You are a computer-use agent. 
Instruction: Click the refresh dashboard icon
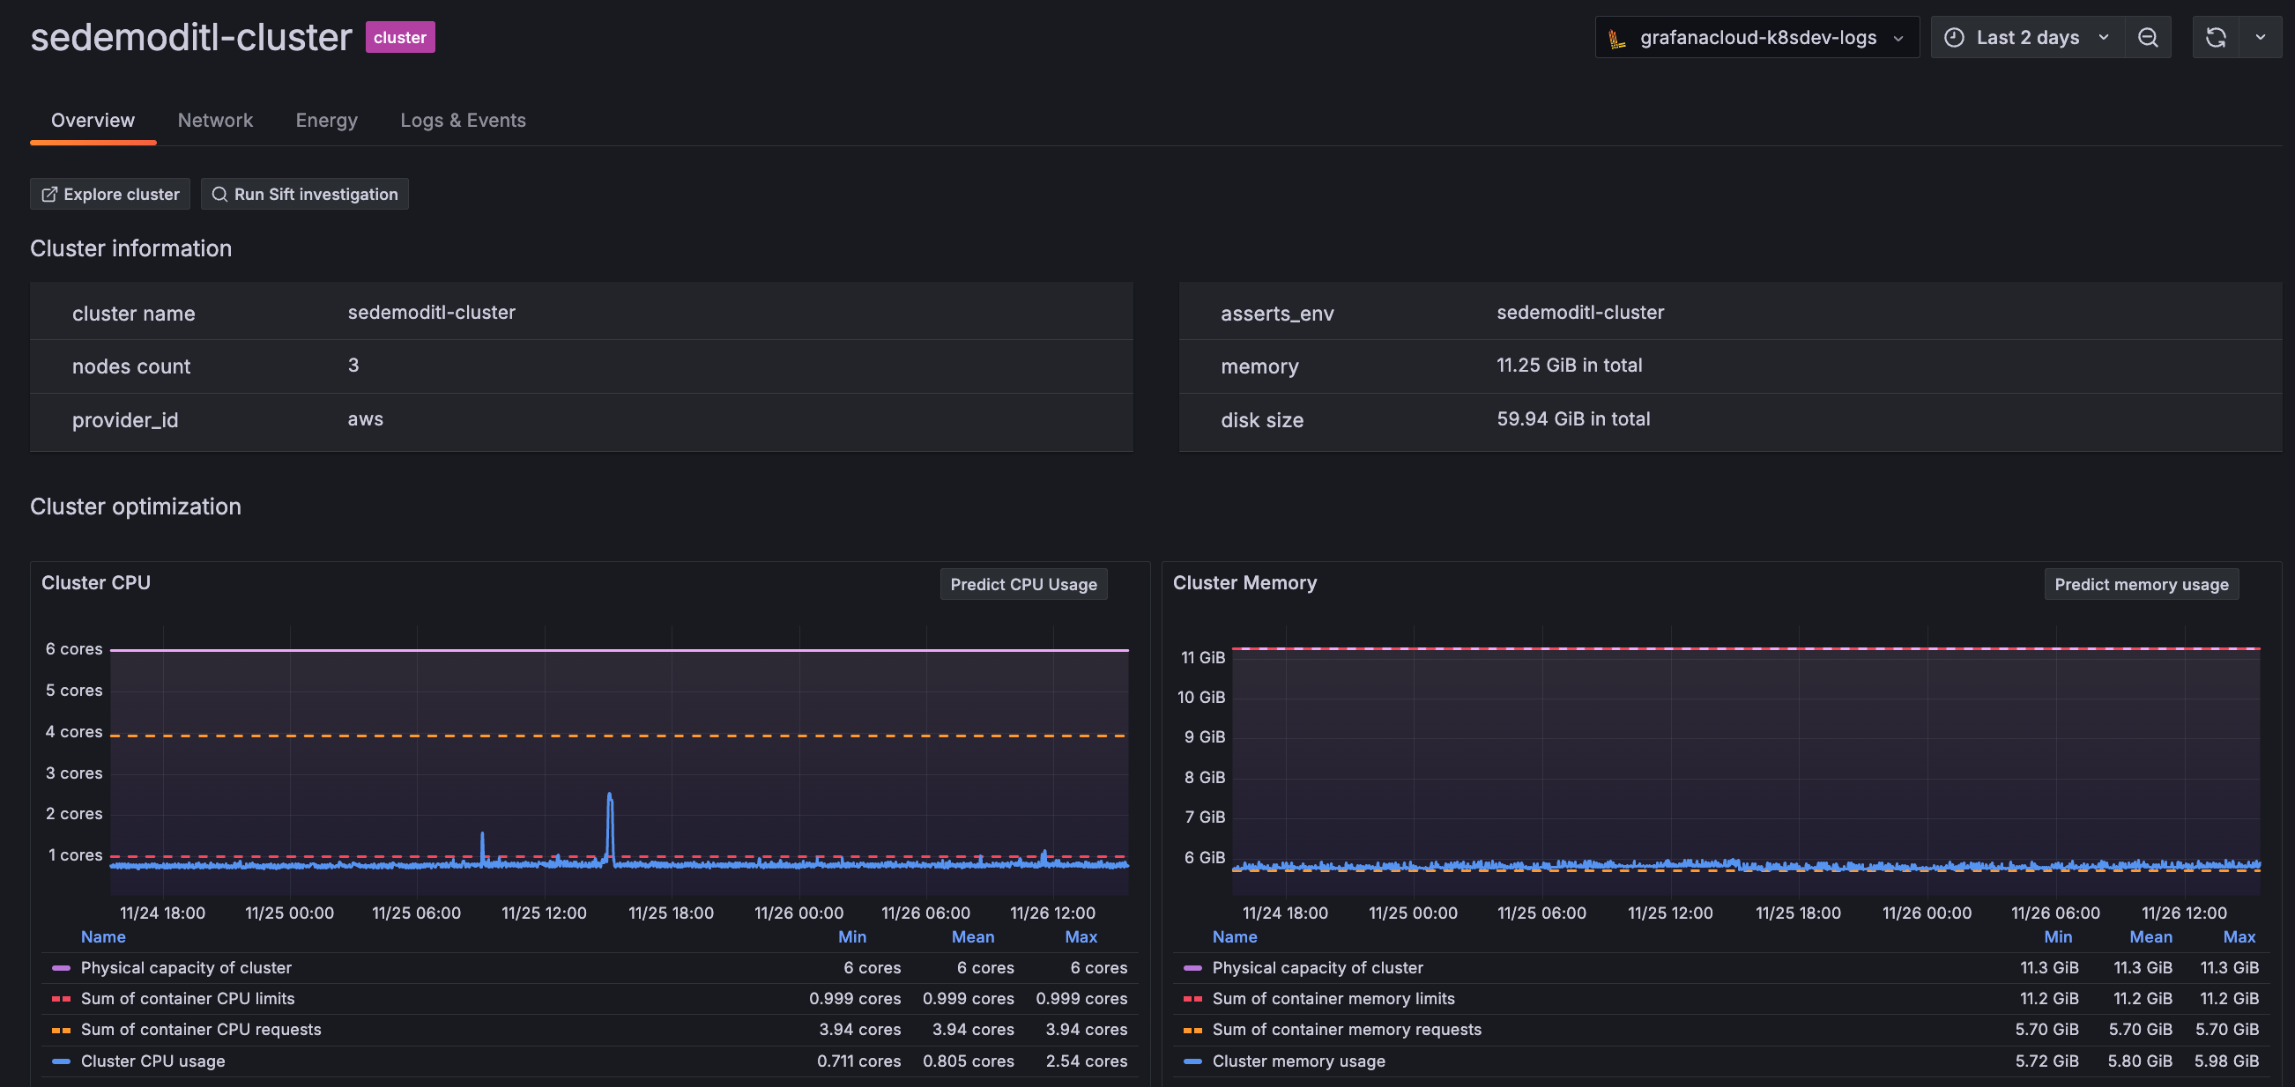[x=2215, y=37]
